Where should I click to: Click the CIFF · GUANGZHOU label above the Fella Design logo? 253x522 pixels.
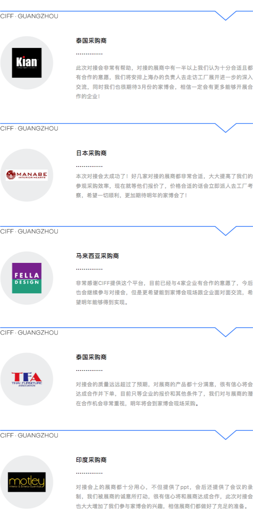[29, 231]
